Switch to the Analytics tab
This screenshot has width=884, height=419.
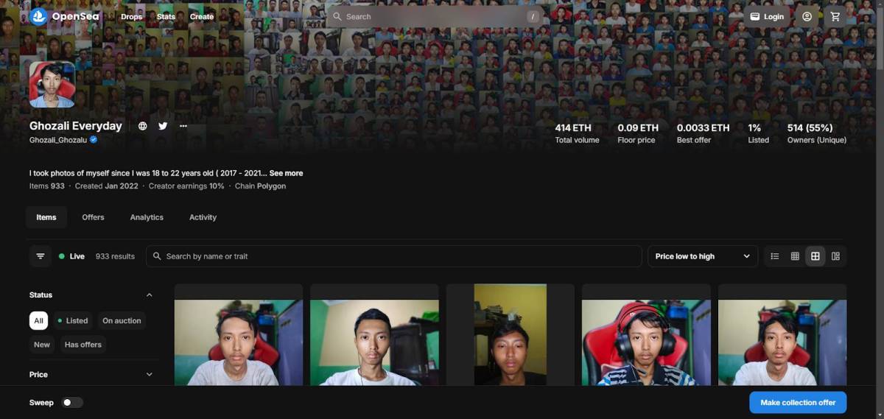(147, 217)
